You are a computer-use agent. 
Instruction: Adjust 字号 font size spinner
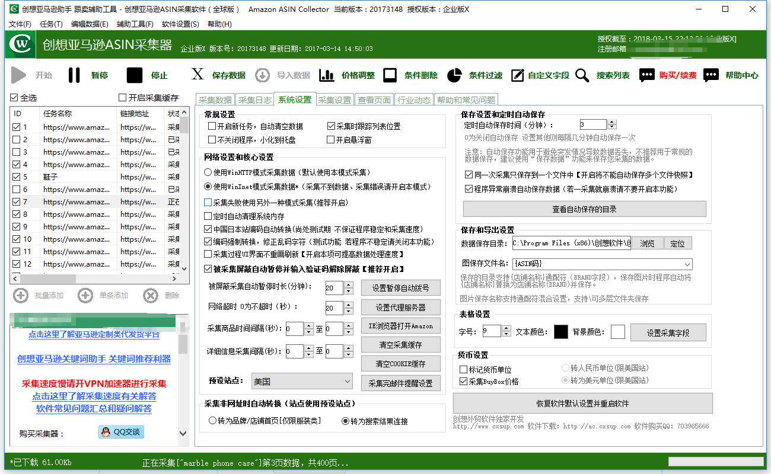pyautogui.click(x=505, y=331)
